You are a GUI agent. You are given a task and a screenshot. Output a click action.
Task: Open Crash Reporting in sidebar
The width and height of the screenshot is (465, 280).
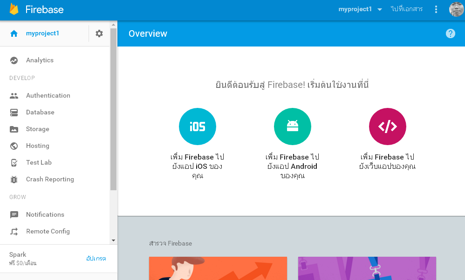[50, 179]
